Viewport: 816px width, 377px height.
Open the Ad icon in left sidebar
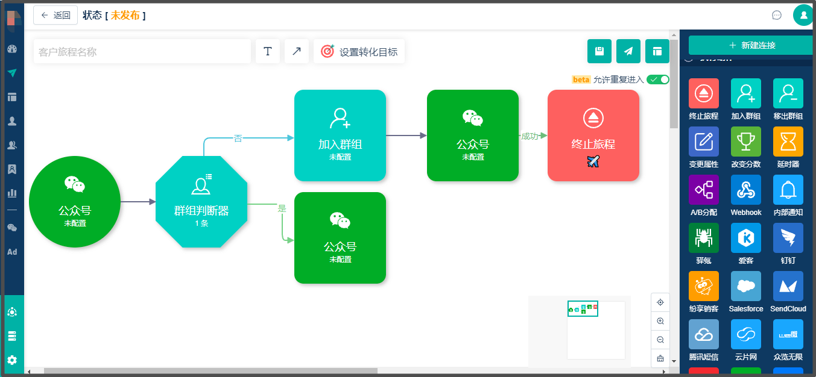(12, 252)
